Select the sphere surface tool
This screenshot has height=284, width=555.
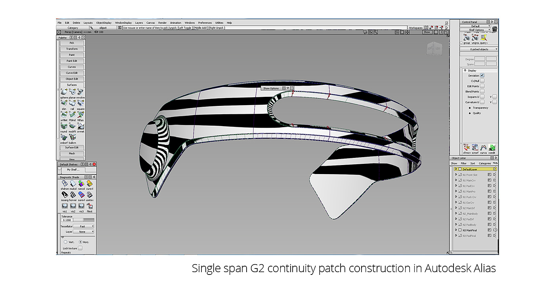[x=64, y=92]
